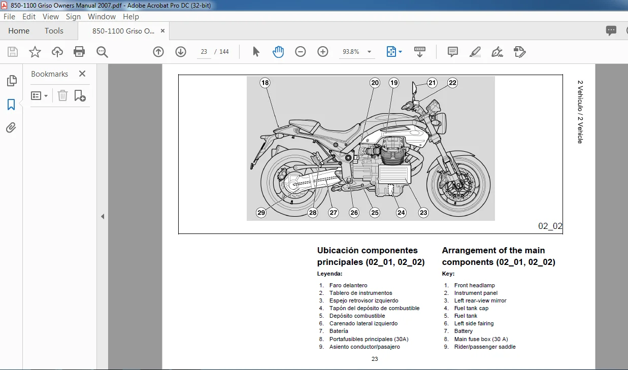The height and width of the screenshot is (370, 628).
Task: Open attachments paperclip panel
Action: 11,128
